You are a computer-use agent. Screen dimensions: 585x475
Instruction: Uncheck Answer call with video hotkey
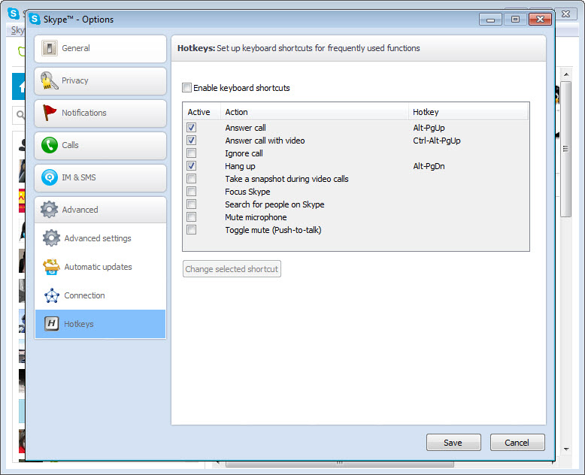192,141
